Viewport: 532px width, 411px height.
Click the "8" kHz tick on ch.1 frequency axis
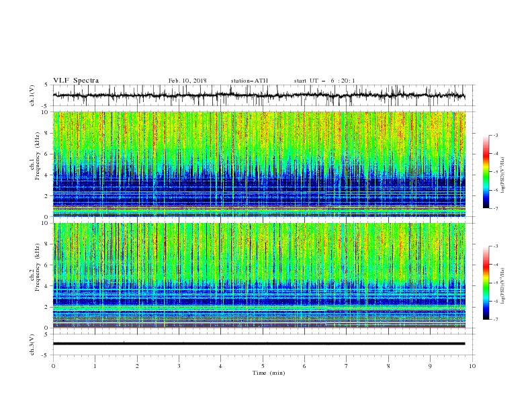tap(46, 133)
